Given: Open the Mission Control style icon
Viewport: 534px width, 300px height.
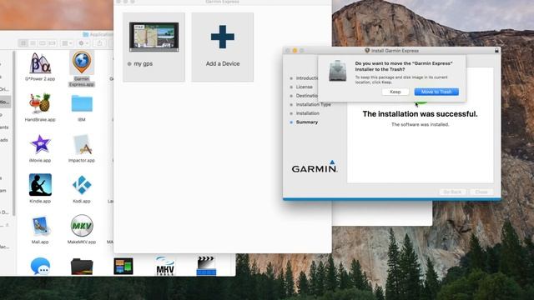Looking at the screenshot, I should click(123, 267).
